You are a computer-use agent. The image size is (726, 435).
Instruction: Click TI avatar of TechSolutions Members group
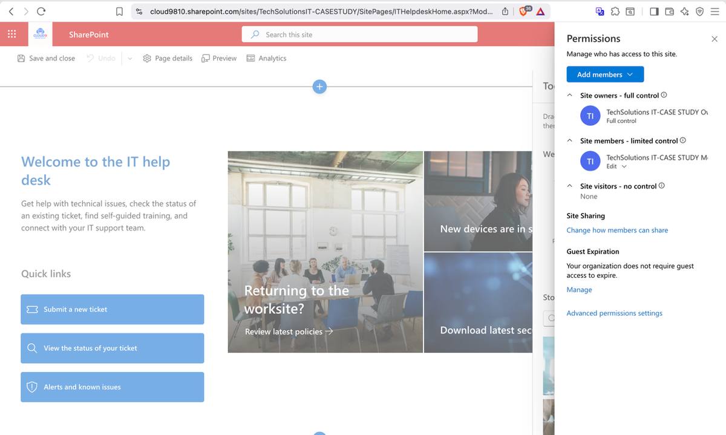coord(590,161)
